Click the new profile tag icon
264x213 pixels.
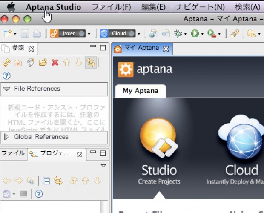pos(31,63)
